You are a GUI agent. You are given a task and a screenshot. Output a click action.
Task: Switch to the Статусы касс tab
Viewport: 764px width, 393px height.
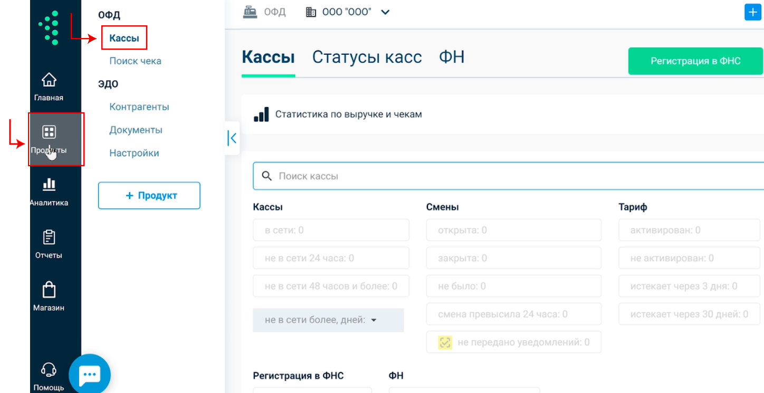pos(367,57)
